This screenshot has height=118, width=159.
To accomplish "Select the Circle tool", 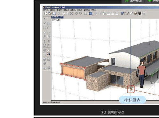I will 45,28.
